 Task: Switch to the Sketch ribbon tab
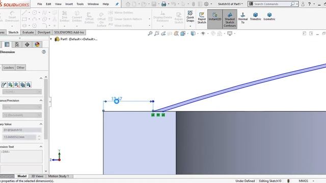[x=13, y=33]
